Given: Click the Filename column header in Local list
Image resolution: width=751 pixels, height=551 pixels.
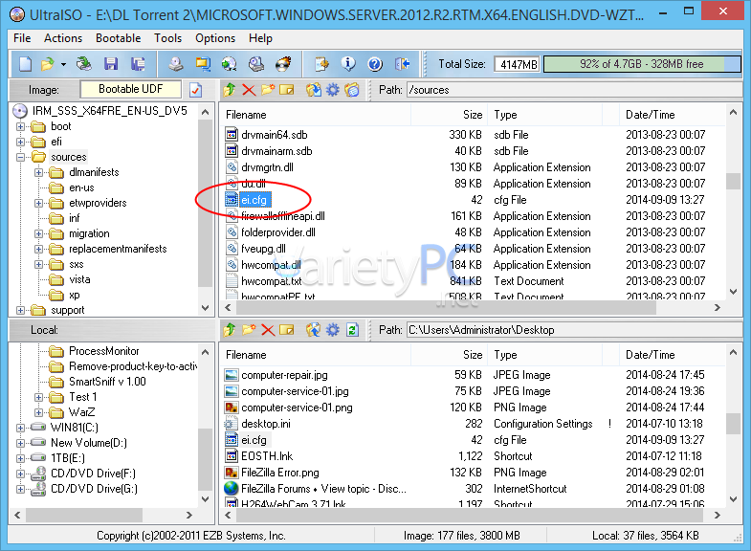Looking at the screenshot, I should (x=247, y=355).
